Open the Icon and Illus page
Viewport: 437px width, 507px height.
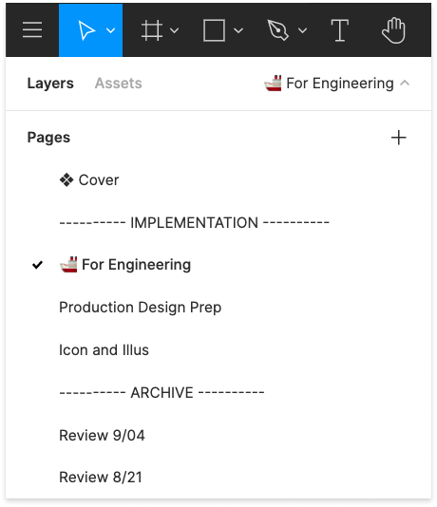(218, 349)
